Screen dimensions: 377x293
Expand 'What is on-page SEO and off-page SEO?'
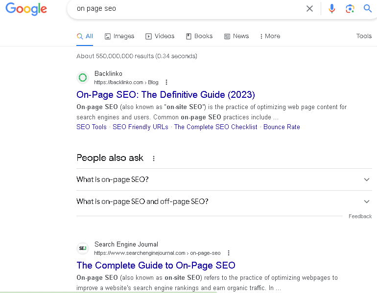pos(224,201)
